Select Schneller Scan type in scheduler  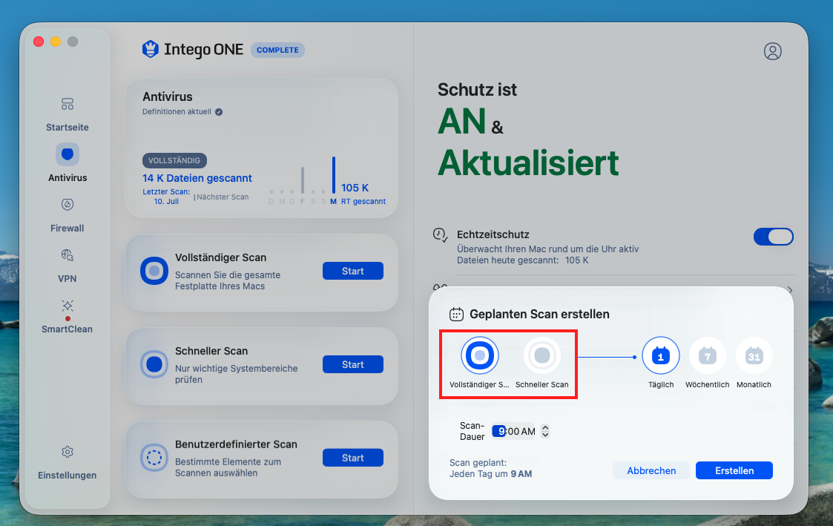[542, 355]
